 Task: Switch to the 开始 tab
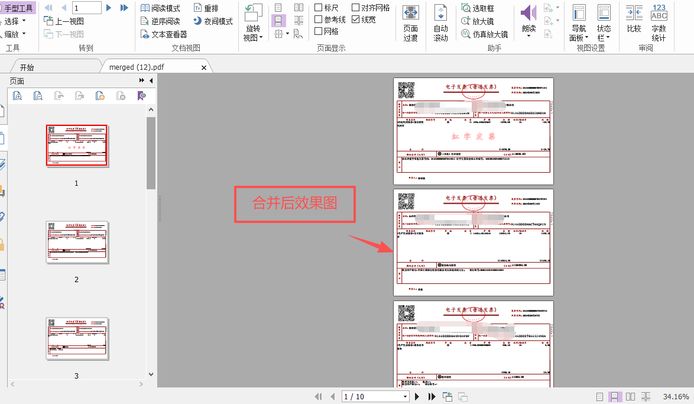[x=27, y=67]
